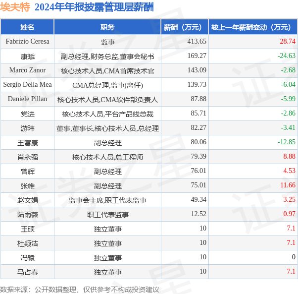Click the change value -24.63
Screen dimensions: 298x294
click(x=287, y=56)
